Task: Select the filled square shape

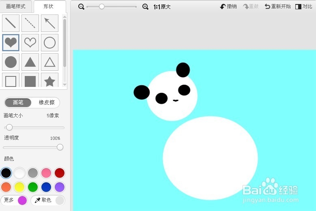Action: point(30,80)
